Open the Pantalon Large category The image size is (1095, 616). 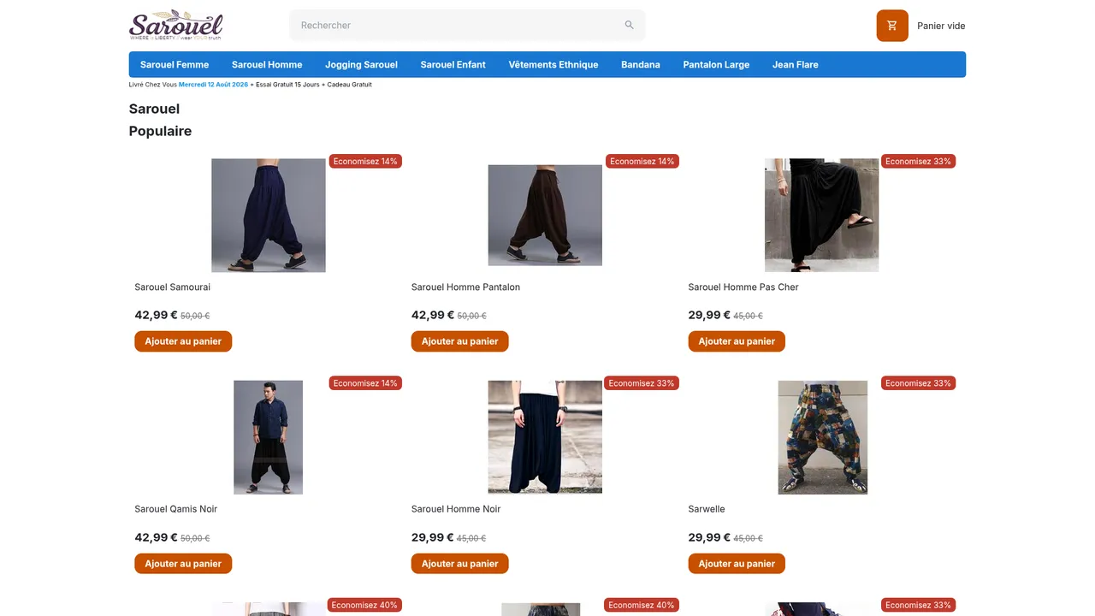716,64
